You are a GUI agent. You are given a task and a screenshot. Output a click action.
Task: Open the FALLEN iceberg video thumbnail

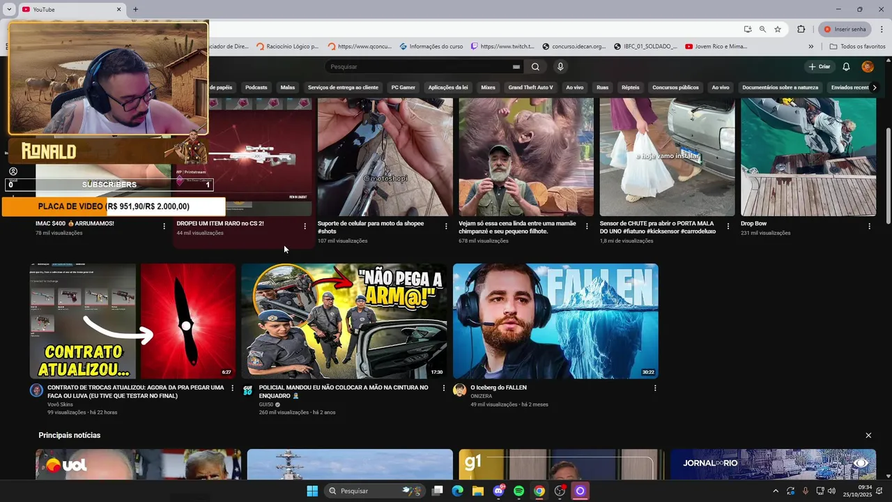555,321
